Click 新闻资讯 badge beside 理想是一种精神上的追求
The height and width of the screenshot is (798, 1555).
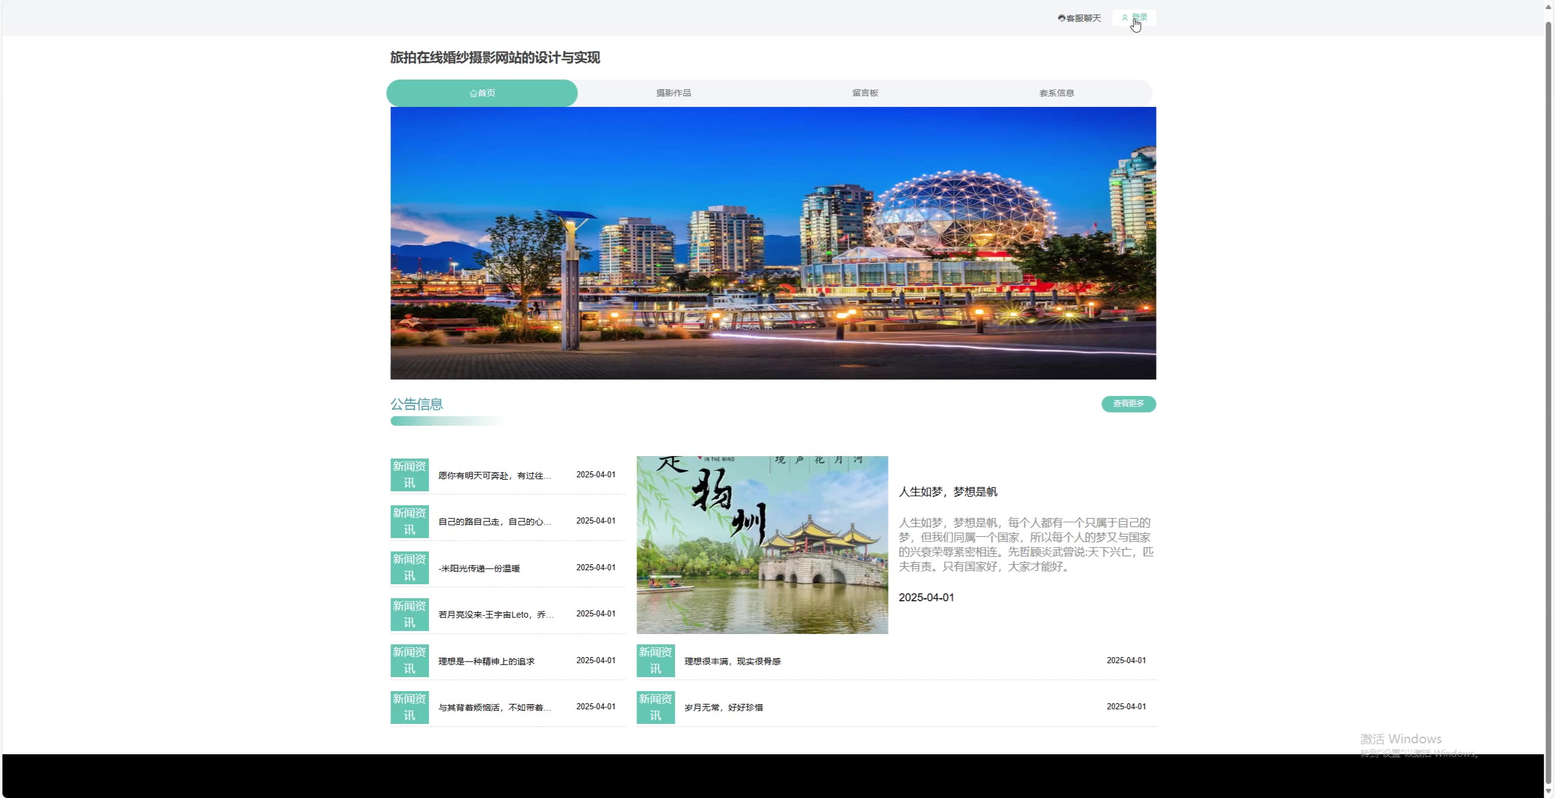[x=409, y=661]
